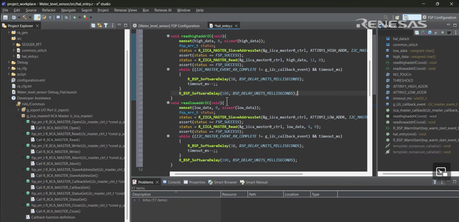Toggle fold marker at readhighaddrIC function
The width and height of the screenshot is (459, 222).
point(168,36)
